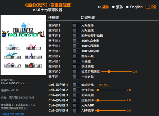
Task: Turn on the 无限经验 toggle
Action: pyautogui.click(x=76, y=95)
